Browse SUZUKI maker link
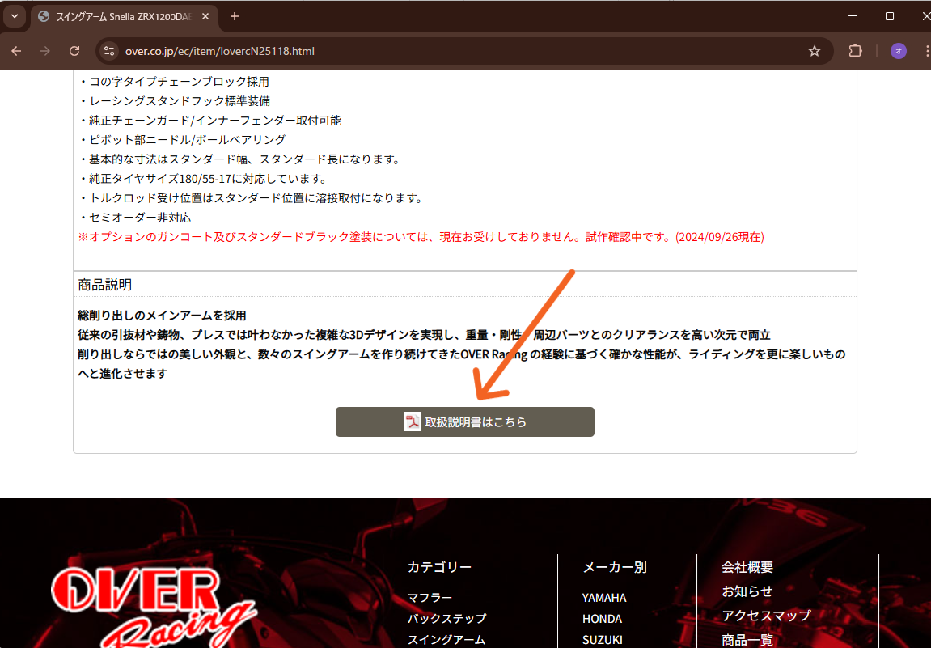Image resolution: width=931 pixels, height=648 pixels. pos(602,640)
